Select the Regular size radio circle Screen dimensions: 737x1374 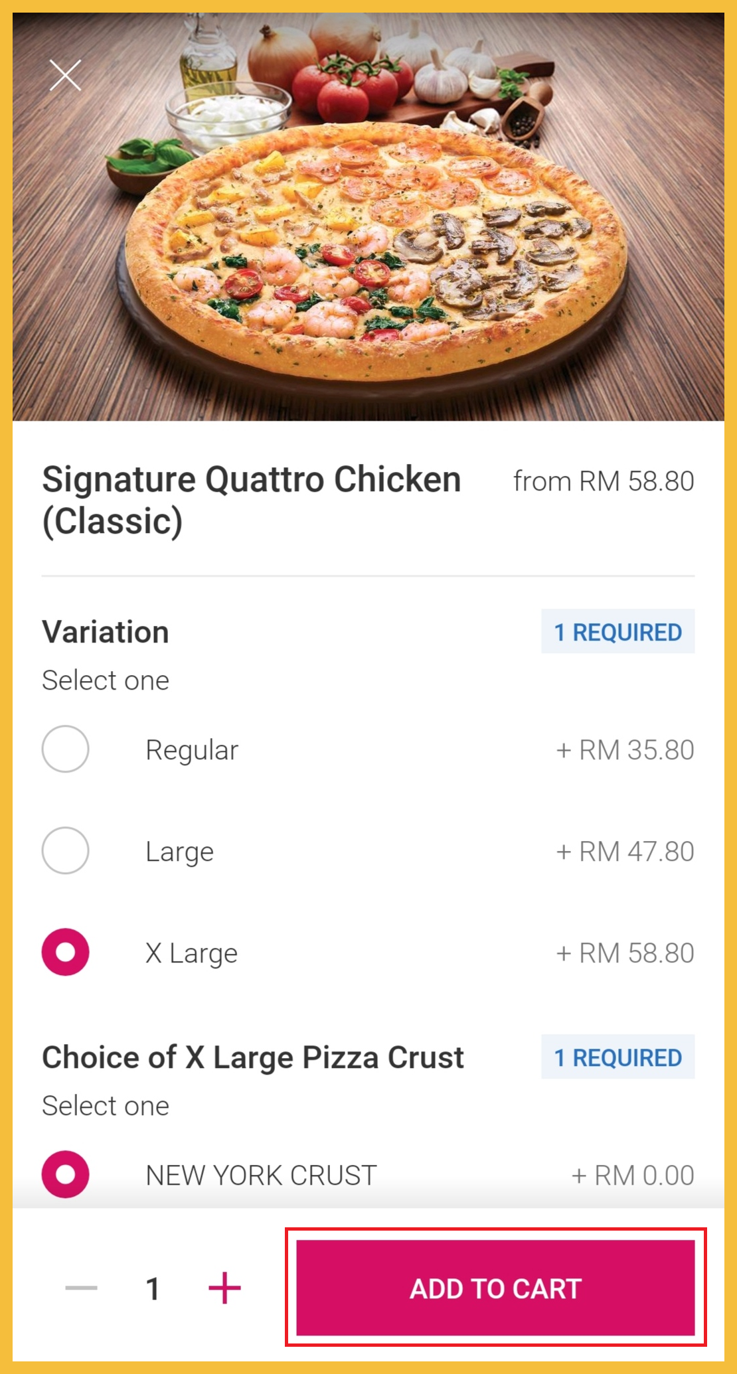coord(65,749)
